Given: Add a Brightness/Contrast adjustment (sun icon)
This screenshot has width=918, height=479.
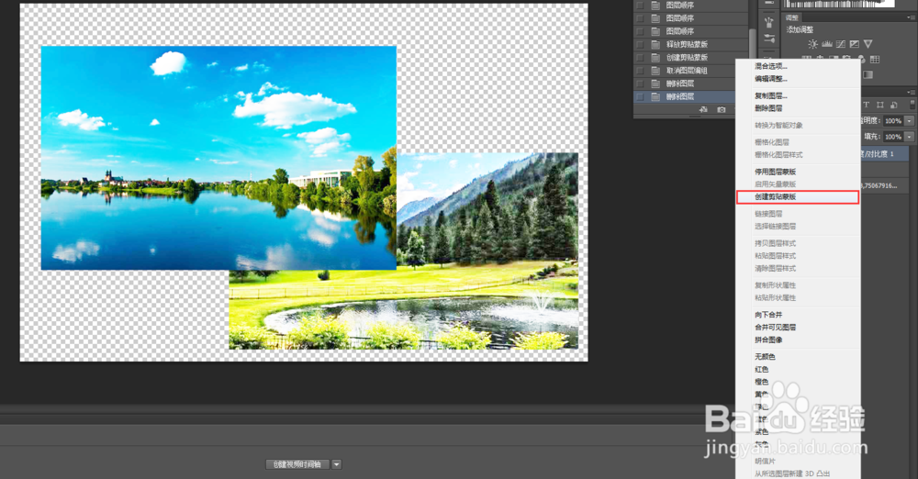Looking at the screenshot, I should [x=812, y=44].
